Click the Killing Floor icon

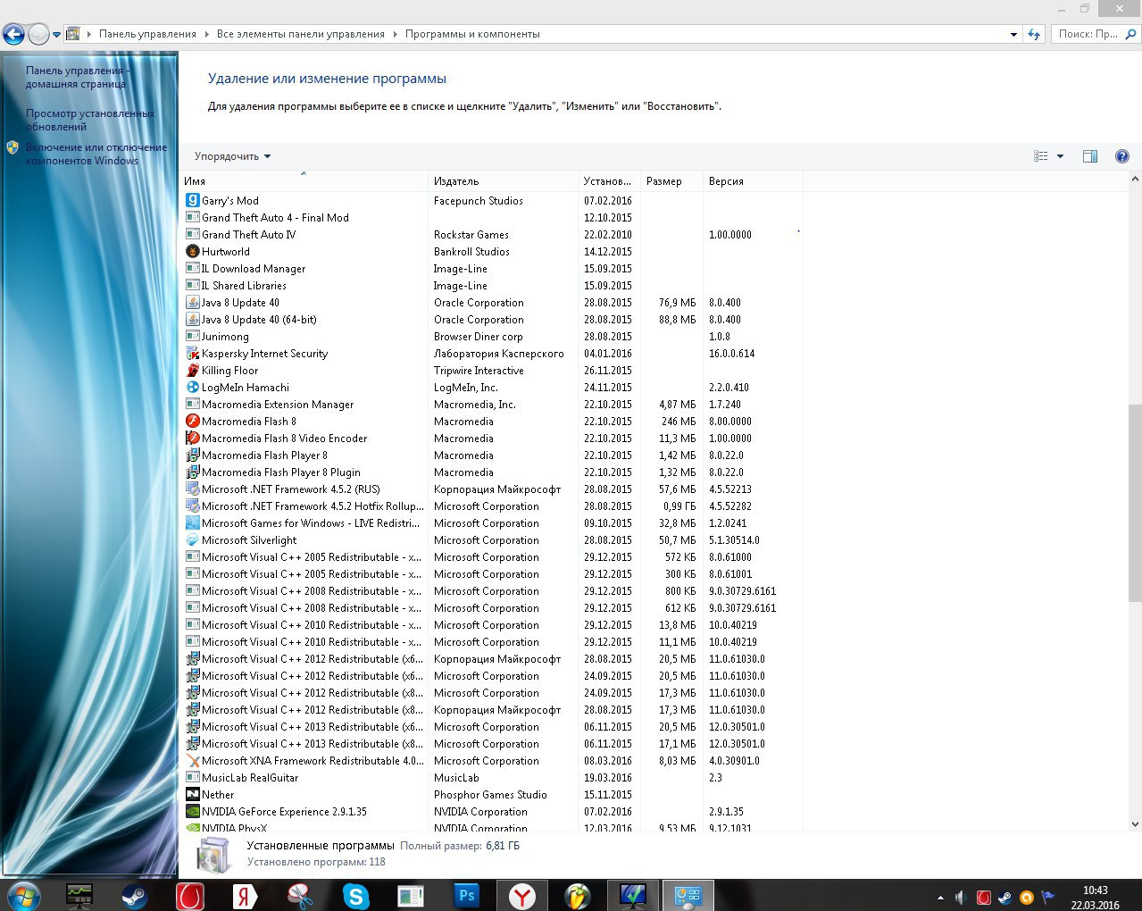click(x=192, y=371)
